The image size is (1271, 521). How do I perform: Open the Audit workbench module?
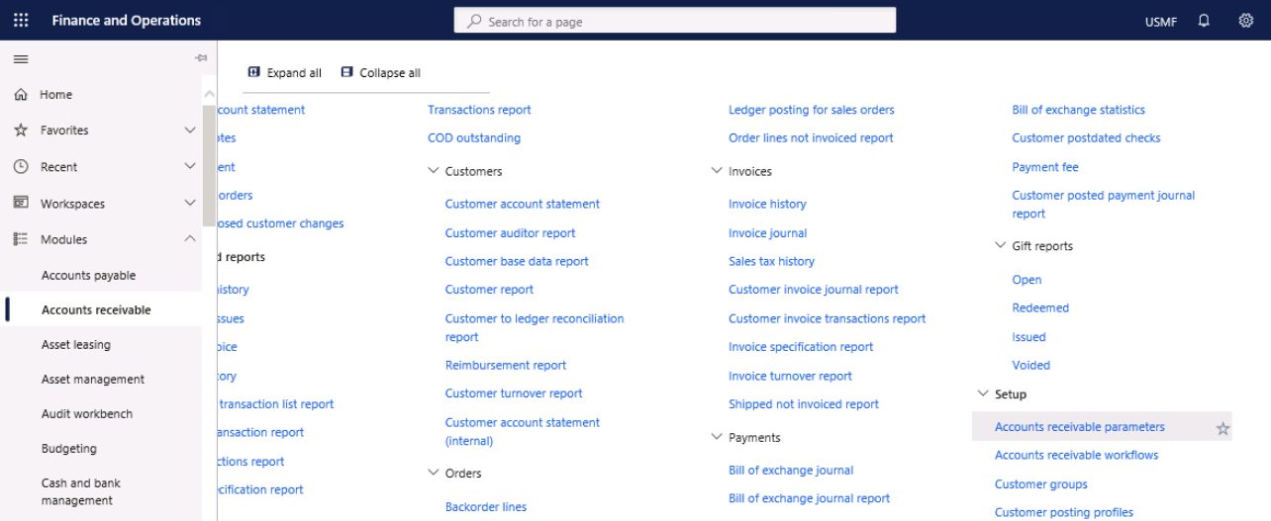point(87,414)
